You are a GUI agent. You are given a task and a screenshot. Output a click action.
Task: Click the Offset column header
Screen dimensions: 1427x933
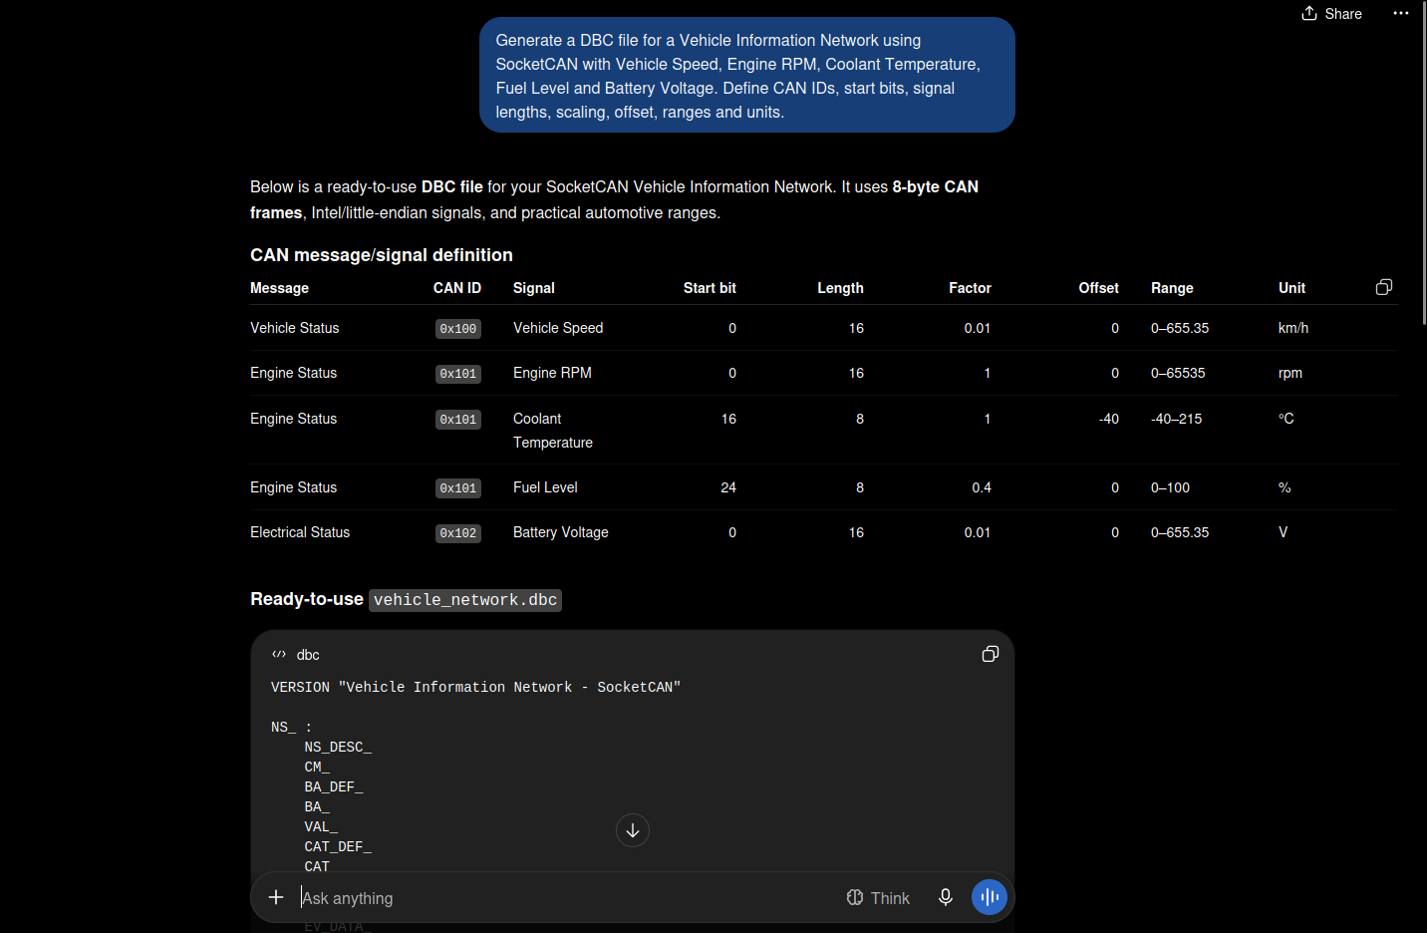point(1098,288)
